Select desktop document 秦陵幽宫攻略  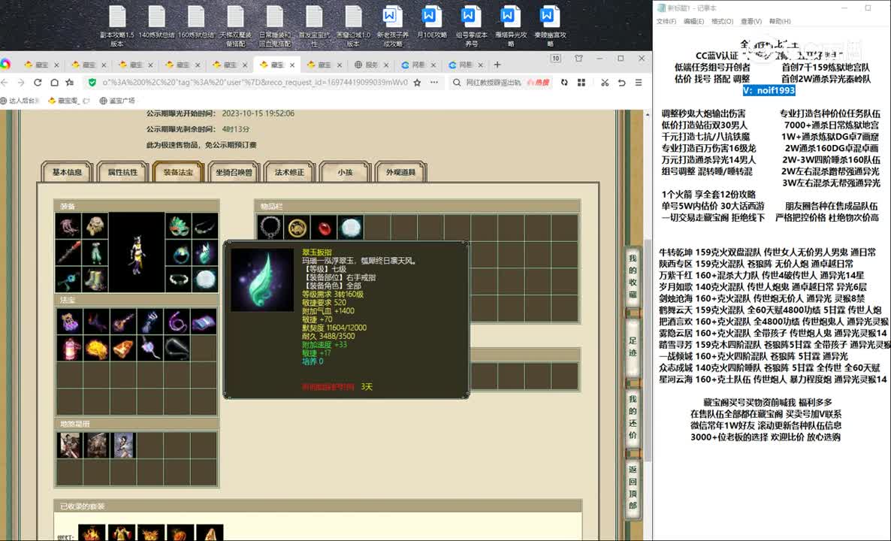point(550,26)
